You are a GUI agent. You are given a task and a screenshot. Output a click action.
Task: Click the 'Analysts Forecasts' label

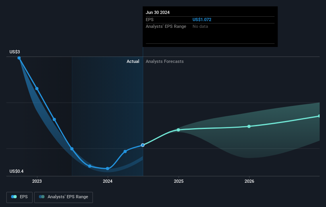(165, 61)
